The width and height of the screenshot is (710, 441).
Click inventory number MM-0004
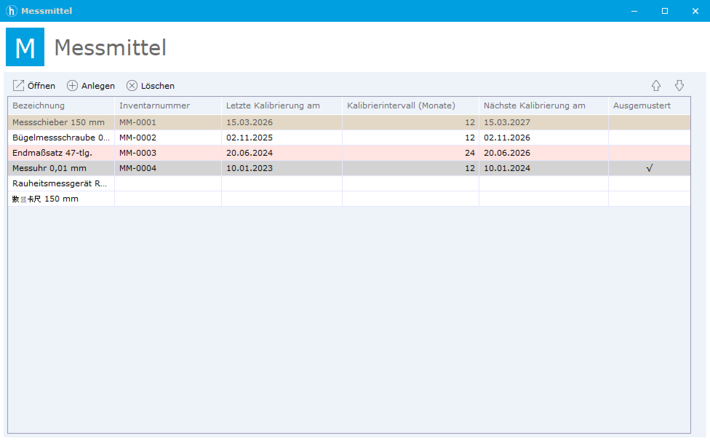138,168
